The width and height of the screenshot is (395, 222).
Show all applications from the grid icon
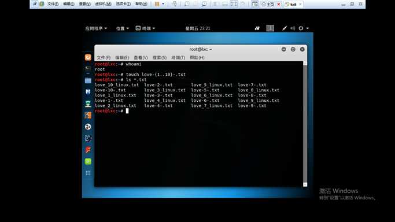click(x=88, y=173)
